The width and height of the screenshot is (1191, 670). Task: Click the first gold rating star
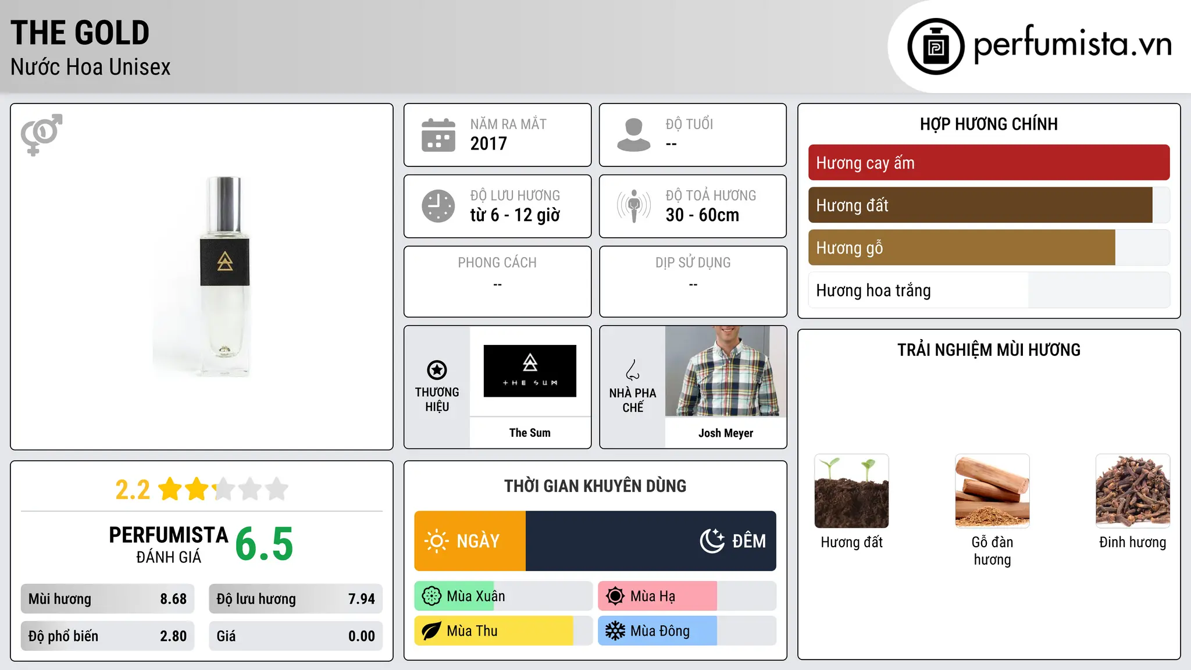click(x=170, y=489)
